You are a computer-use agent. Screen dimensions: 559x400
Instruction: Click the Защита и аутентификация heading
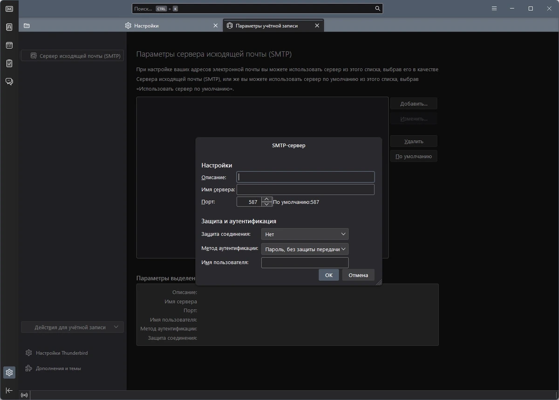pyautogui.click(x=239, y=221)
